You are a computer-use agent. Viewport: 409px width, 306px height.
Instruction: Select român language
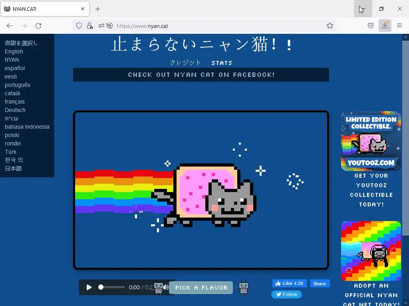(x=12, y=143)
